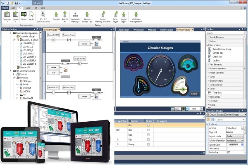Pin the Properties Window panel

point(242,111)
